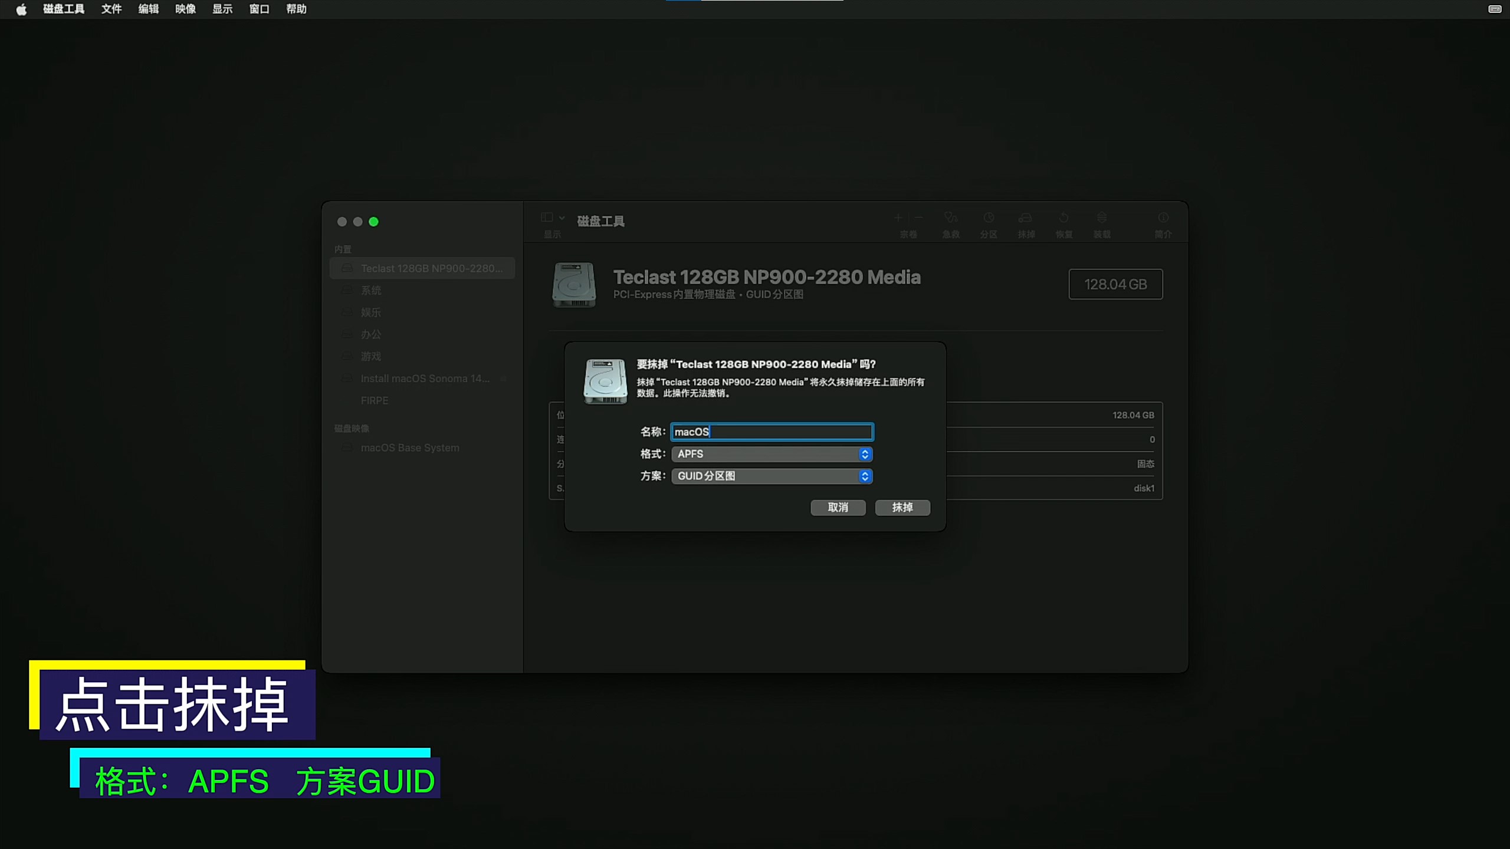Click the Erase (抹掉) toolbar icon
The width and height of the screenshot is (1510, 849).
1026,218
